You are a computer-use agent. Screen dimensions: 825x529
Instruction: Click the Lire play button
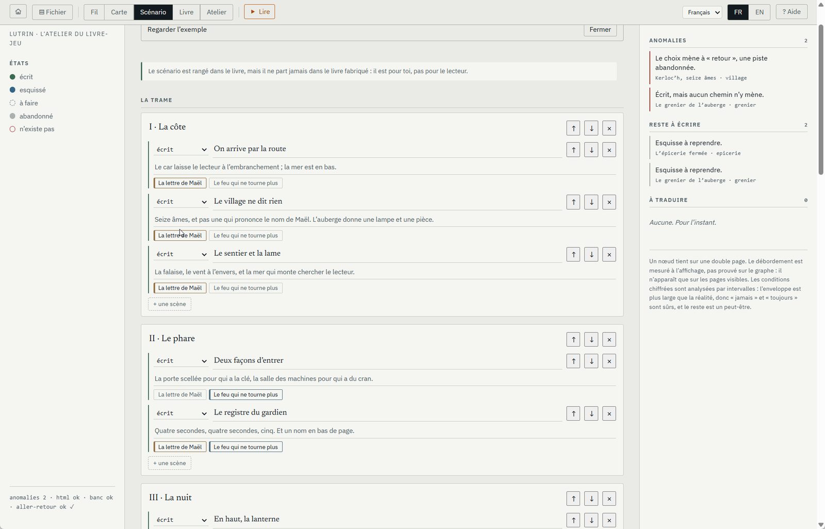point(259,12)
